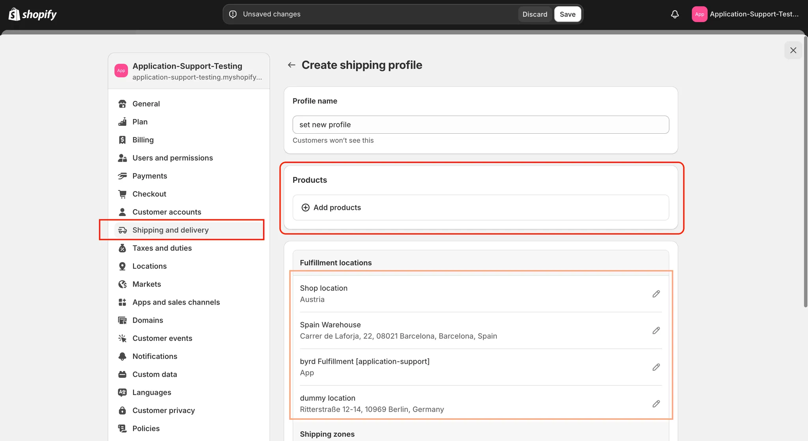808x441 pixels.
Task: Click pencil icon for byrd Fulfillment
Action: (656, 367)
